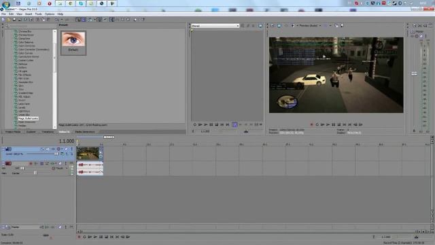Select Color Corrector (Secondary) in the effects list
Viewport: 435px width, 245px height.
[x=33, y=50]
